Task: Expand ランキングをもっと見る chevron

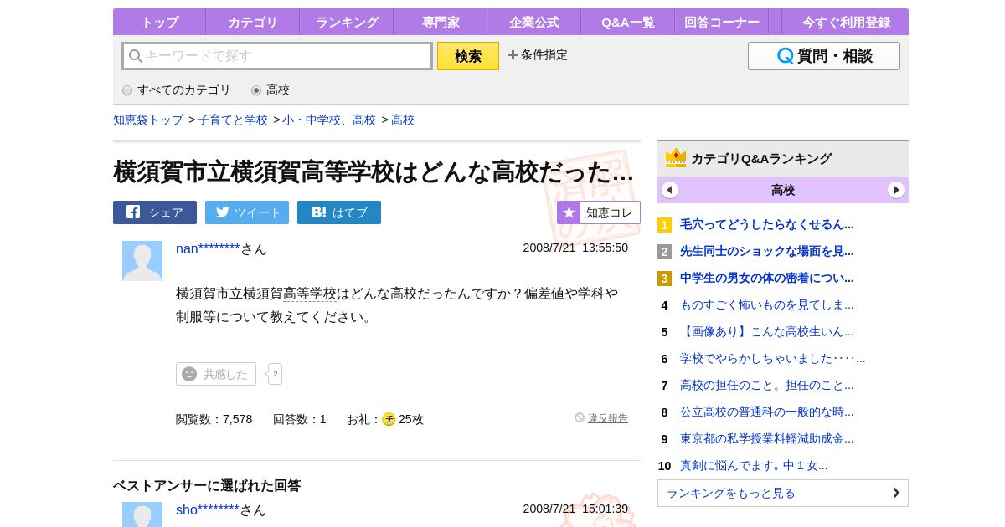Action: 896,493
